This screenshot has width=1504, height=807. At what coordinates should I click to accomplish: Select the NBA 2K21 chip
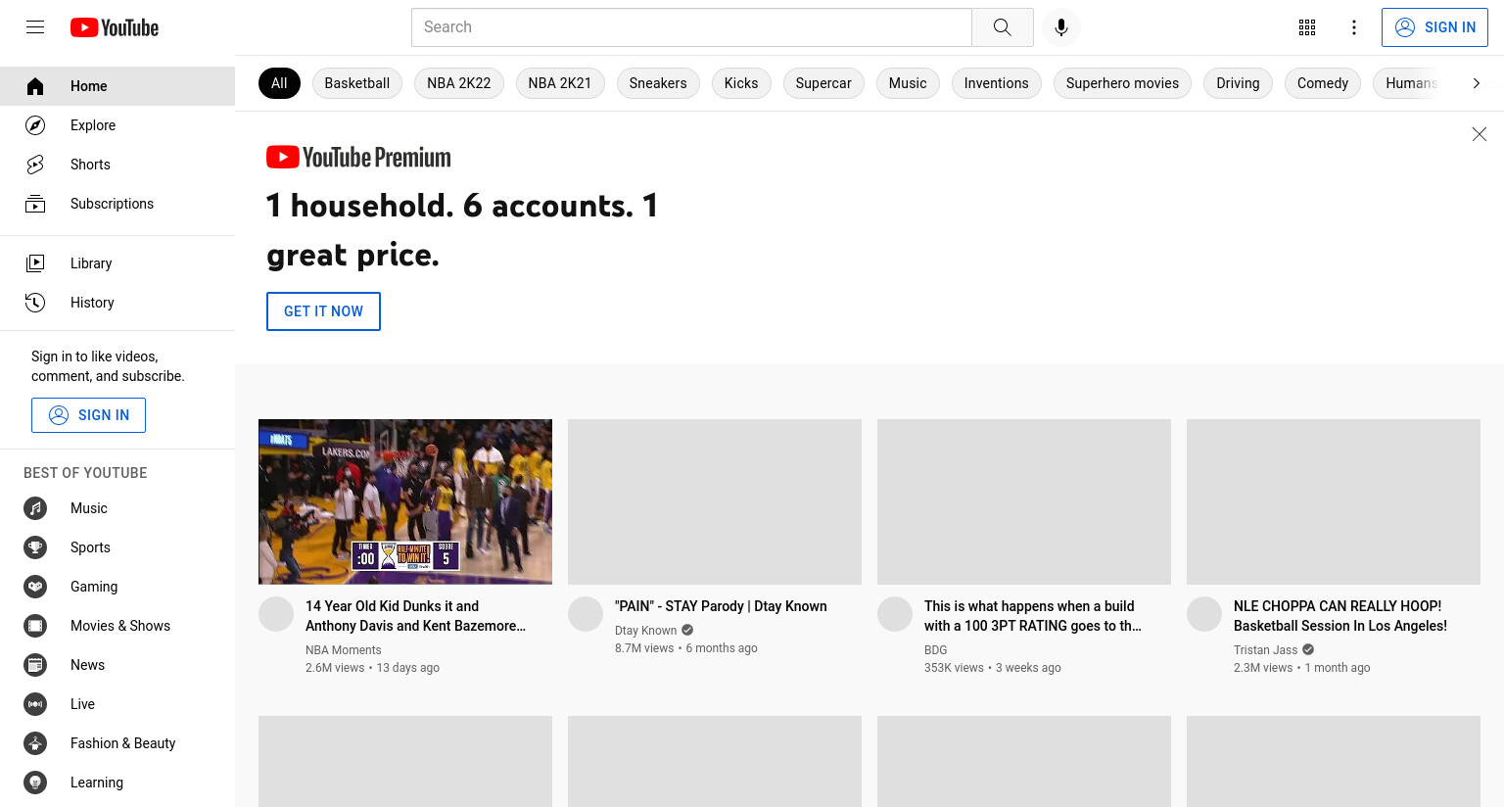[560, 83]
